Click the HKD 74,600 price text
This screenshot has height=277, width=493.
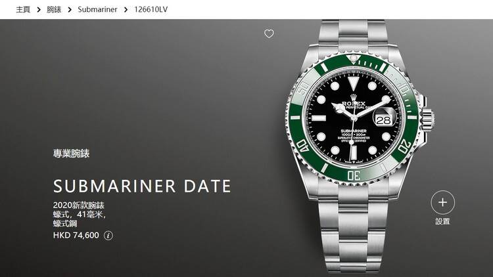point(76,235)
